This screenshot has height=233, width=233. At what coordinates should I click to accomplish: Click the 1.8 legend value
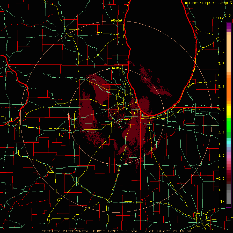click(x=221, y=144)
